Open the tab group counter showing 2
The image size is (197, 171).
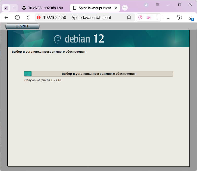6,8
